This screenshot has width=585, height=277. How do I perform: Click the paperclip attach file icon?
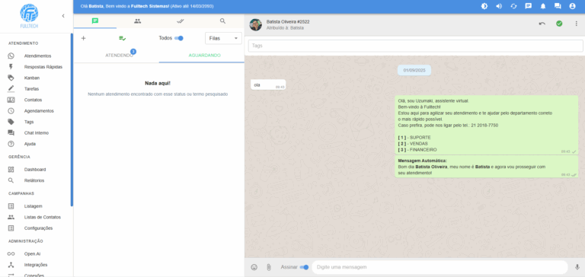(268, 267)
